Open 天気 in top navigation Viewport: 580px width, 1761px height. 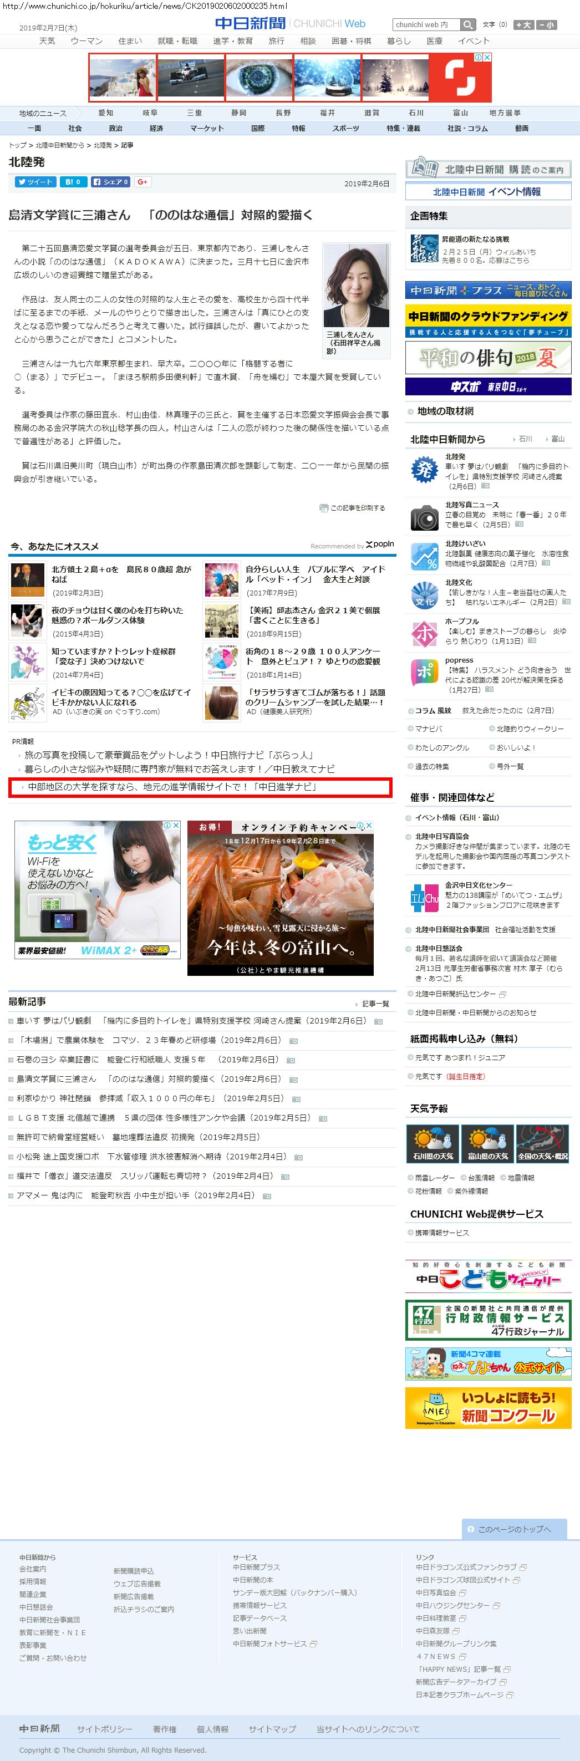pyautogui.click(x=47, y=41)
